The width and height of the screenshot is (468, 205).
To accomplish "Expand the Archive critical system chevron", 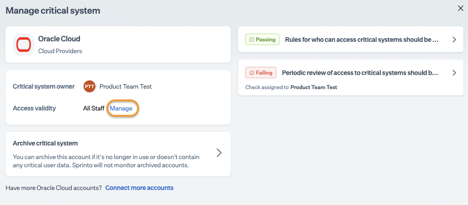I will (x=219, y=153).
